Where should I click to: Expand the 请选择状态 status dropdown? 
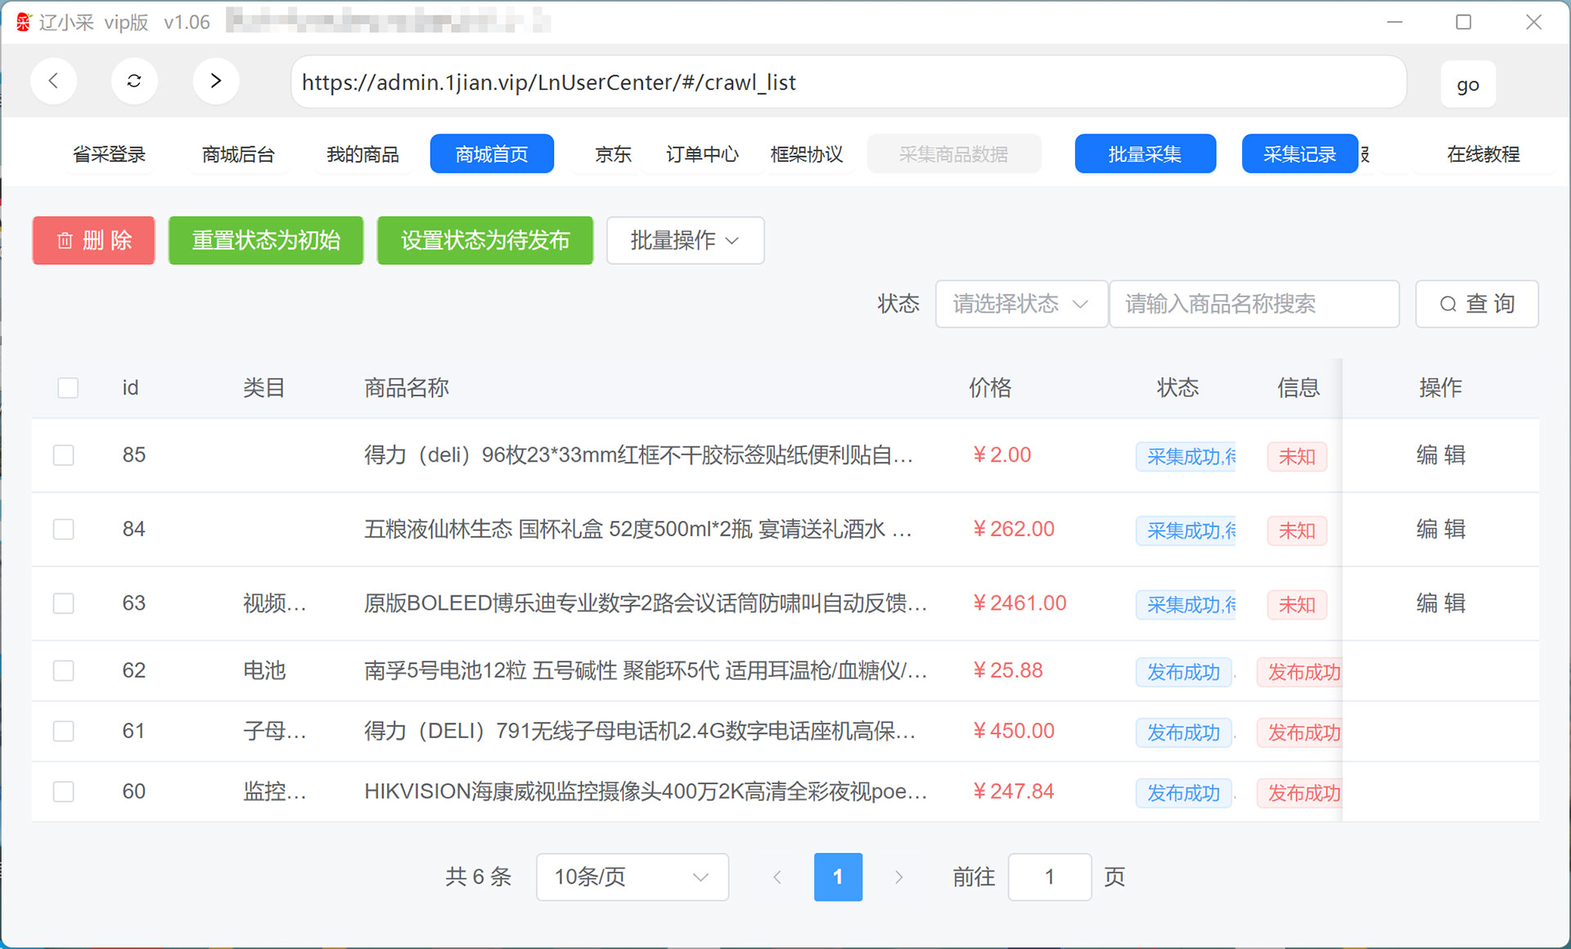point(1020,304)
